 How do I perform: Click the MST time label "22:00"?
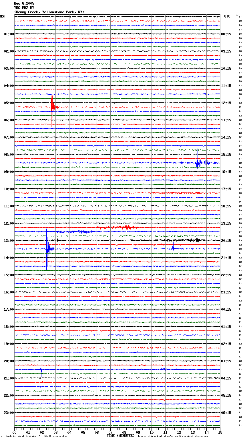9,396
